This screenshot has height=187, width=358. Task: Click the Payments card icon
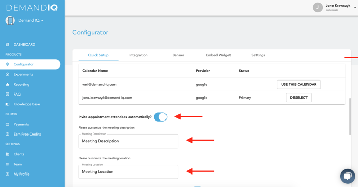pos(7,124)
